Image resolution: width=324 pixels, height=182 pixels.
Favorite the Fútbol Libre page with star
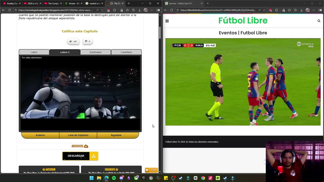(x=264, y=10)
